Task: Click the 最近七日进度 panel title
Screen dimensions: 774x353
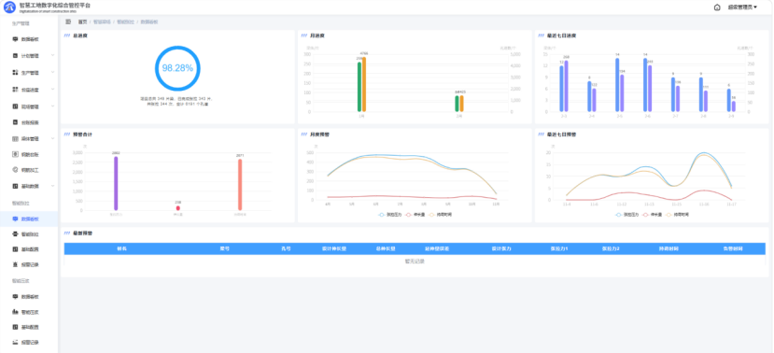Action: 562,35
